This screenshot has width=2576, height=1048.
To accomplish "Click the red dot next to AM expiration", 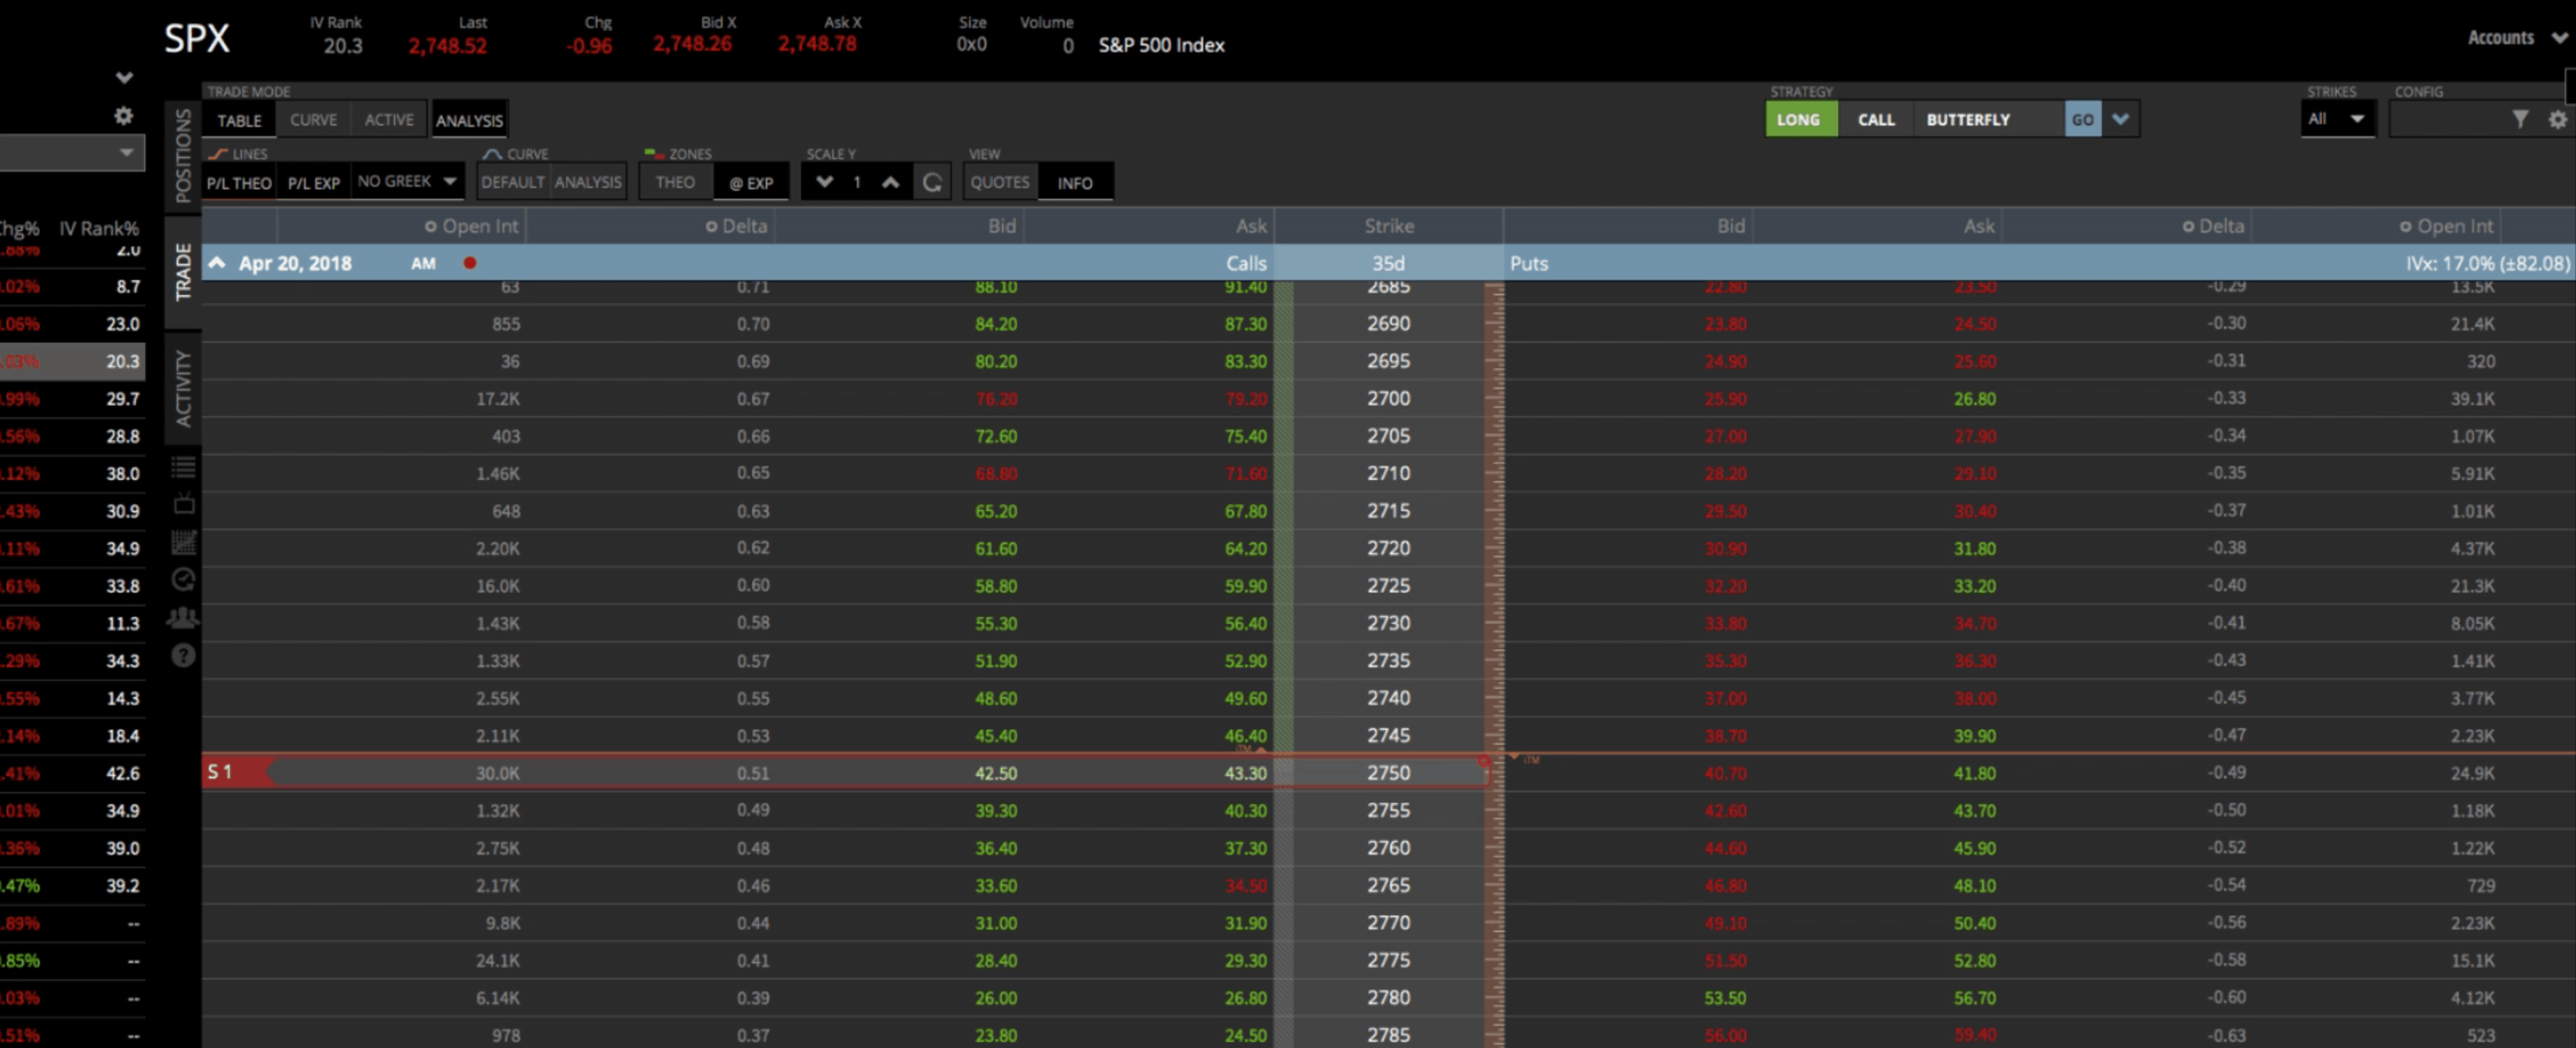I will [470, 263].
